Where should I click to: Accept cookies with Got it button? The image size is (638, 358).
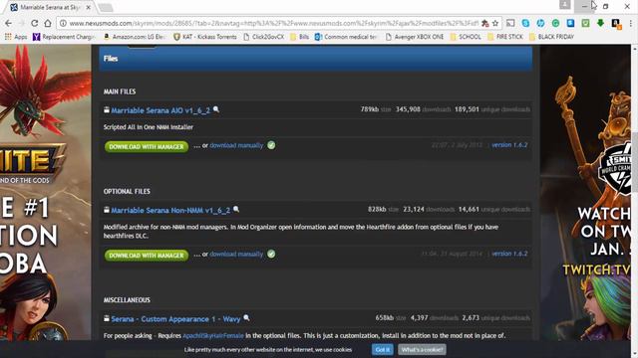pos(383,349)
